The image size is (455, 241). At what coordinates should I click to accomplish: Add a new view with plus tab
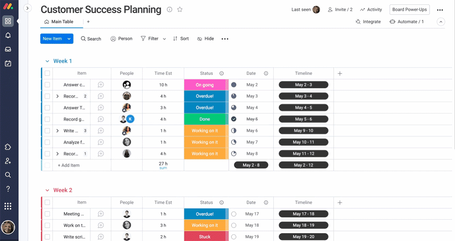coord(88,22)
